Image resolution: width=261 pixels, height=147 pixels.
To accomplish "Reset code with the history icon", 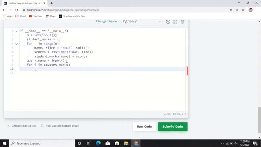I will pyautogui.click(x=168, y=22).
